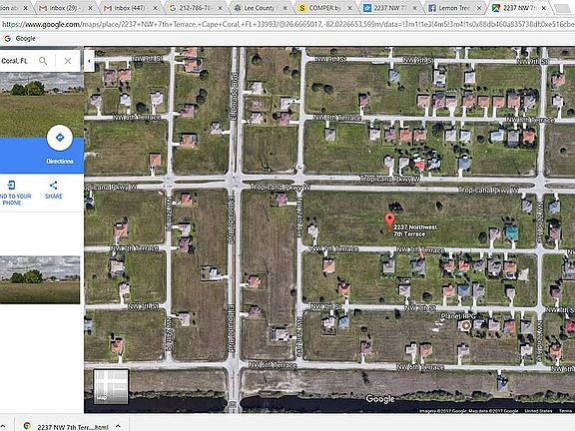Click the SEND TO YOUR PHONE label
The width and height of the screenshot is (575, 431).
(15, 200)
